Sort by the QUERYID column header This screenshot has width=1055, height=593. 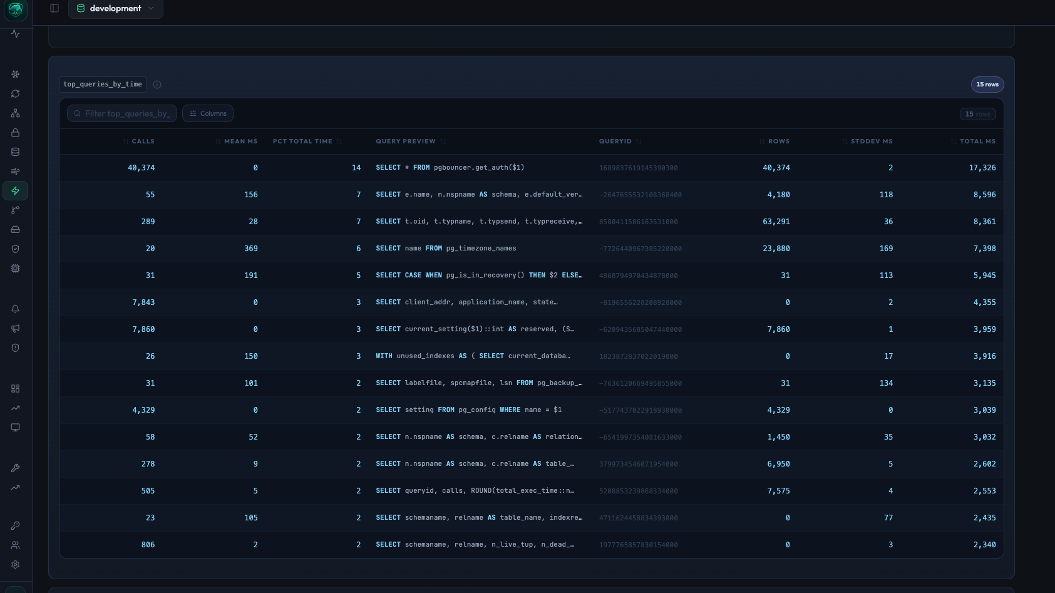(x=620, y=142)
